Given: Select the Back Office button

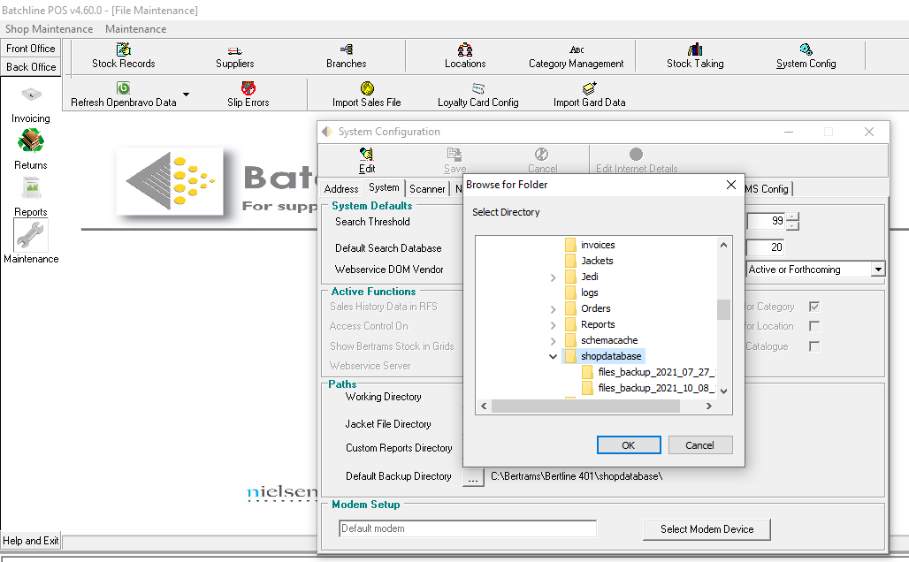Looking at the screenshot, I should [31, 66].
